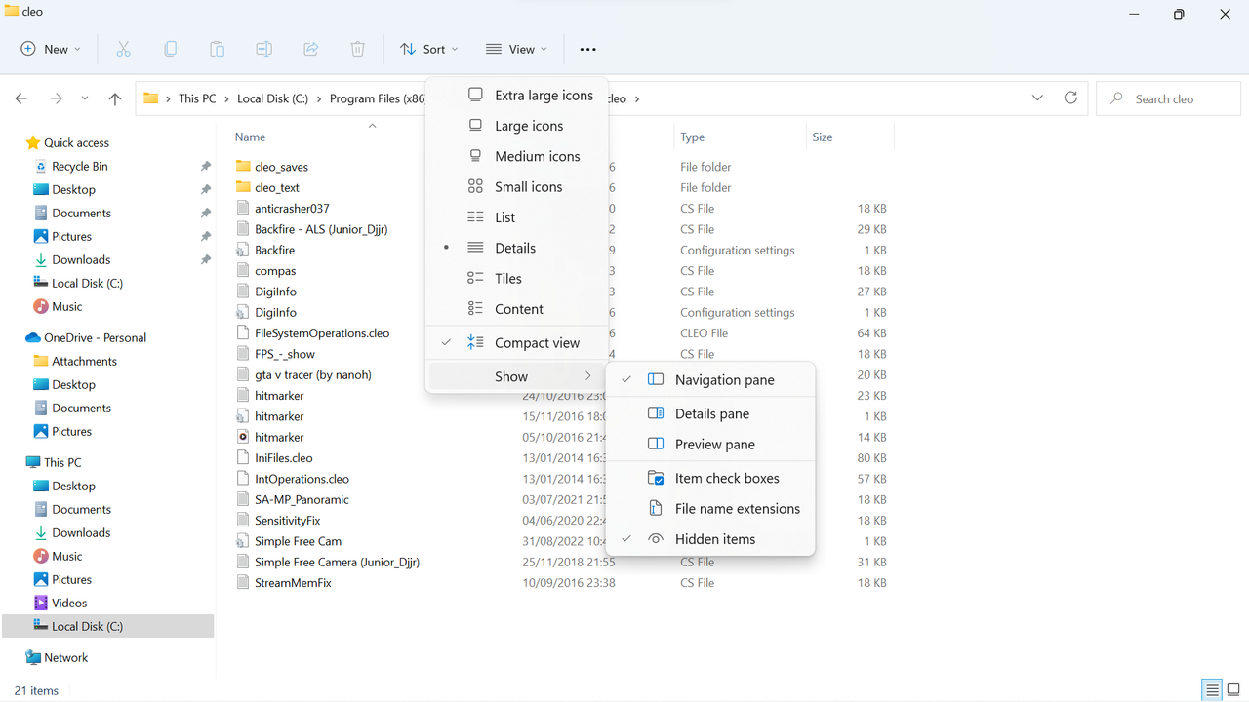Expand the Show submenu
This screenshot has width=1249, height=702.
517,376
